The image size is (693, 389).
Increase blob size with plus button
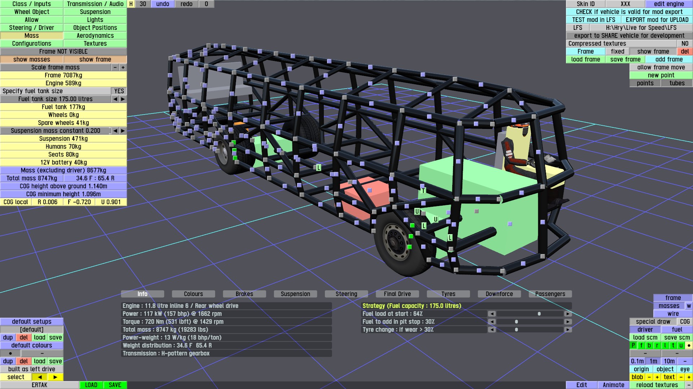(657, 377)
